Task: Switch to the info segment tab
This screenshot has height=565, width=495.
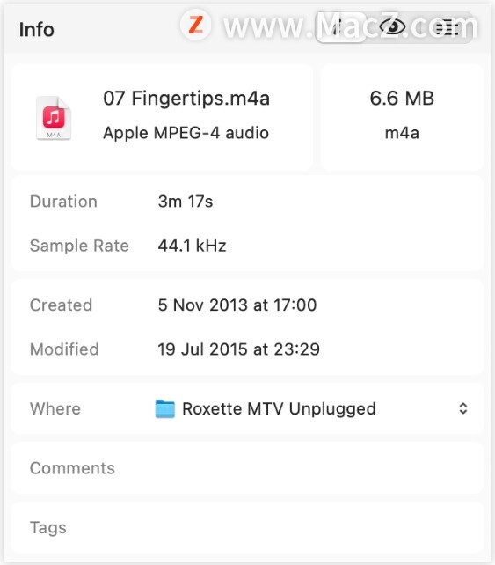Action: (x=340, y=27)
